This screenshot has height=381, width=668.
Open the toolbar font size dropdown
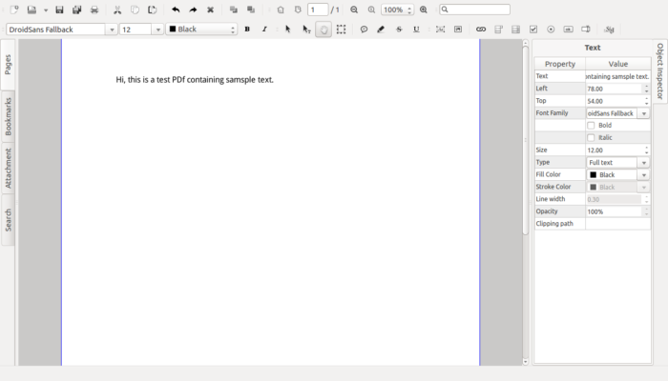(x=158, y=30)
